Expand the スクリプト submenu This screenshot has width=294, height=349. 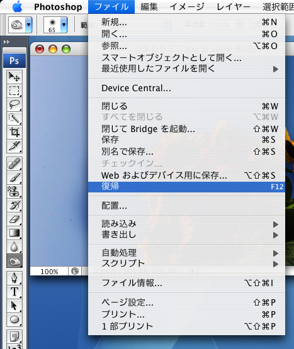(186, 263)
